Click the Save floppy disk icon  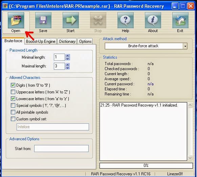tap(43, 20)
